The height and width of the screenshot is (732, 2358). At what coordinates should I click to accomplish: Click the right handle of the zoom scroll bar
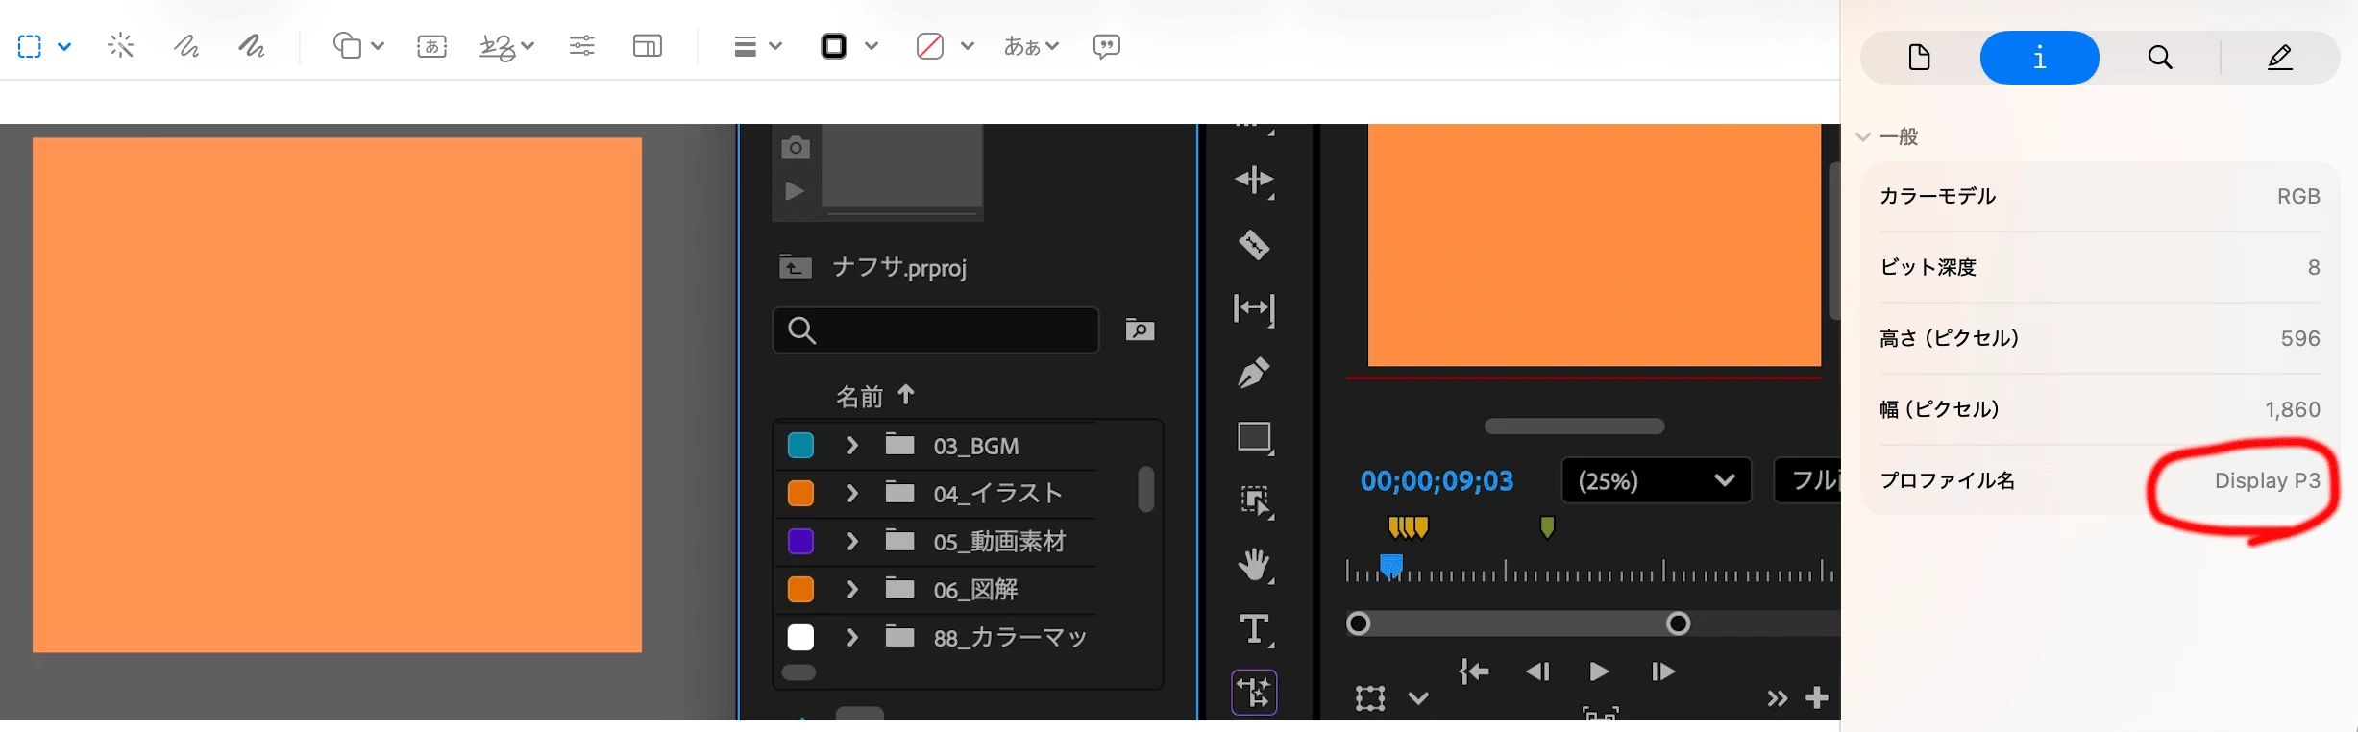coord(1678,624)
